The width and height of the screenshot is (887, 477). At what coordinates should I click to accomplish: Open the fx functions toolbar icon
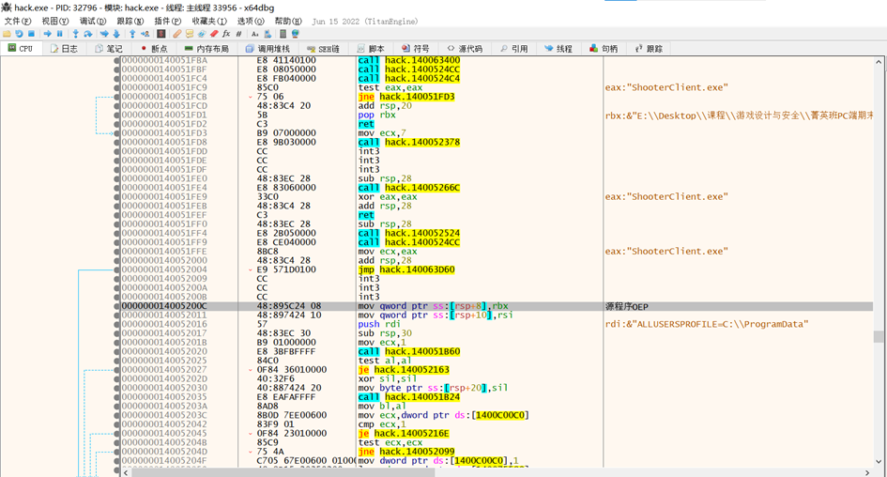[226, 34]
